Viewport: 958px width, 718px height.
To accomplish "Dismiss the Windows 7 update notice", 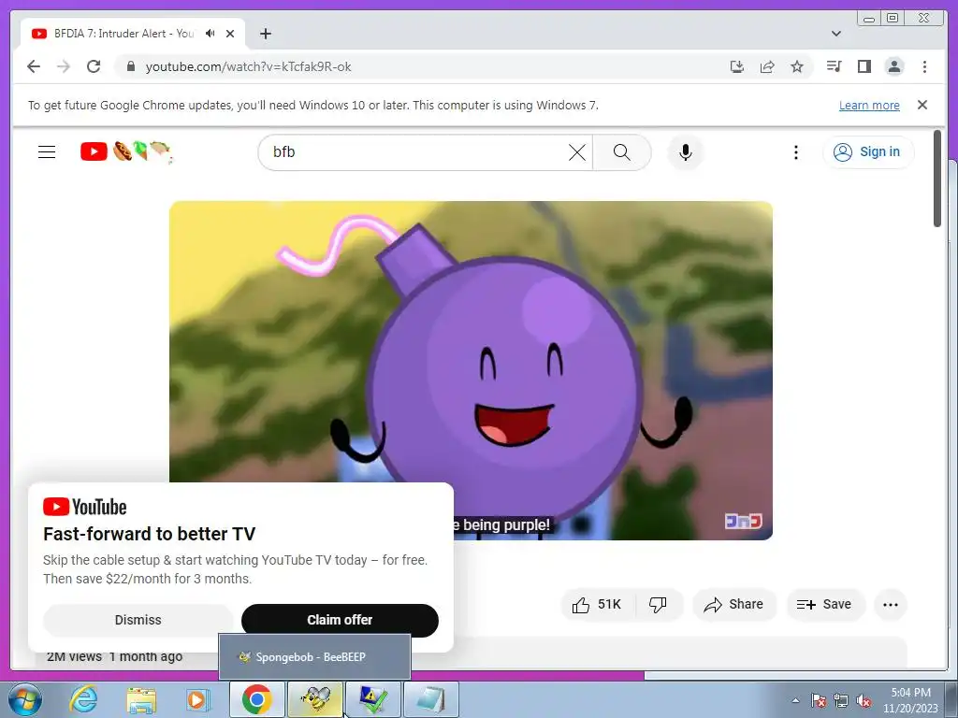I will tap(922, 105).
